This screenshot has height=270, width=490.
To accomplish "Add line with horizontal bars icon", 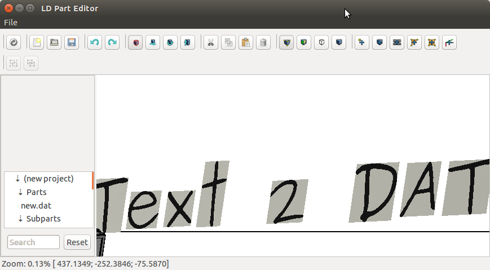I will tap(397, 42).
